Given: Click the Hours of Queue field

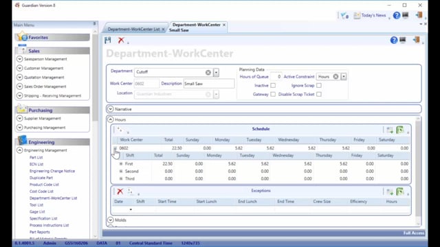Looking at the screenshot, I should pyautogui.click(x=276, y=76).
